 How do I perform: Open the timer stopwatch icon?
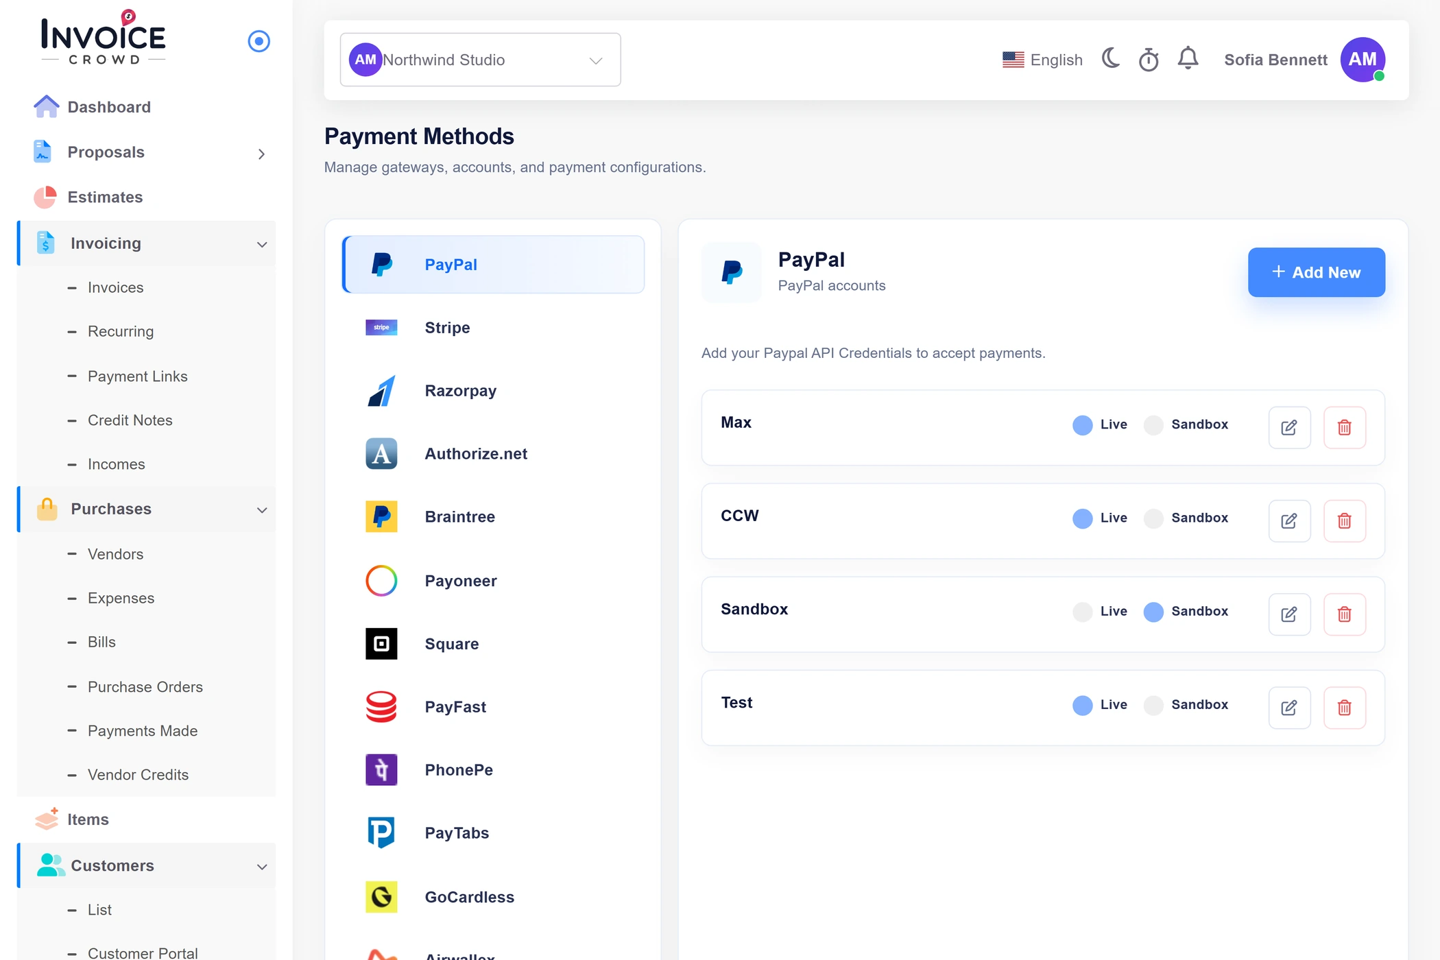[x=1149, y=60]
